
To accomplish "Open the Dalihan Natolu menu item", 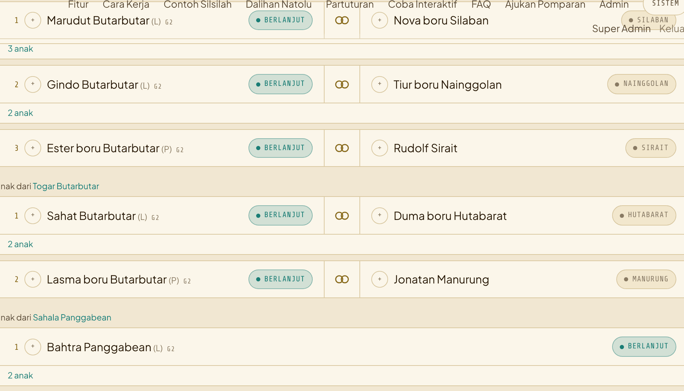I will tap(278, 5).
